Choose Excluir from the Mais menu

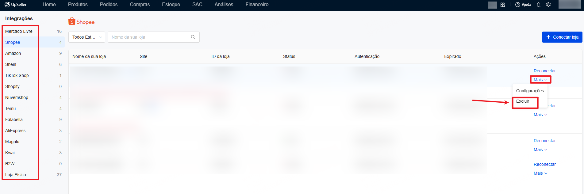click(523, 101)
